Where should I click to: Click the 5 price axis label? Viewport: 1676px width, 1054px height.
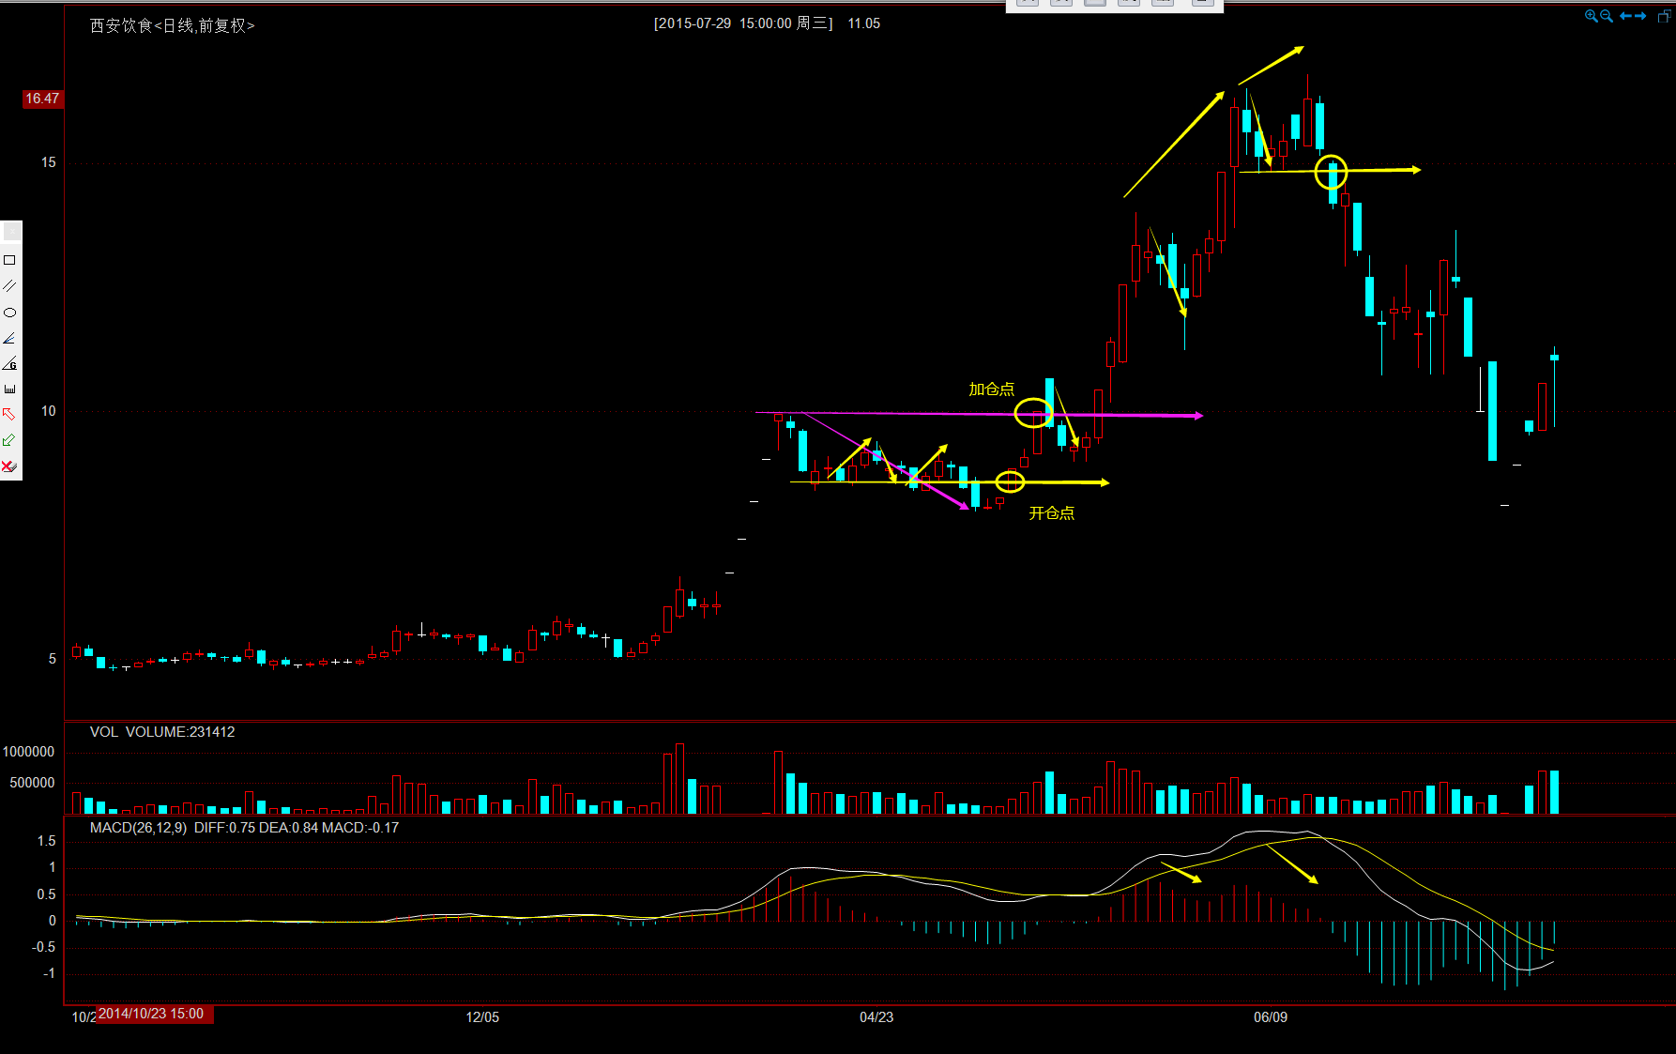pyautogui.click(x=53, y=659)
